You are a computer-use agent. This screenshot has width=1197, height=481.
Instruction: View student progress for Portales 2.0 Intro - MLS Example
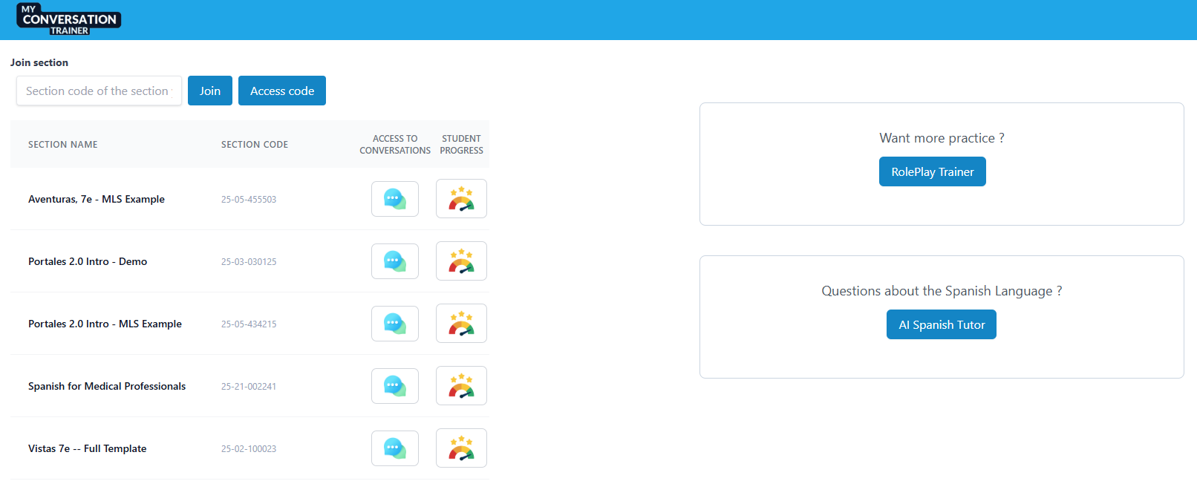(461, 324)
